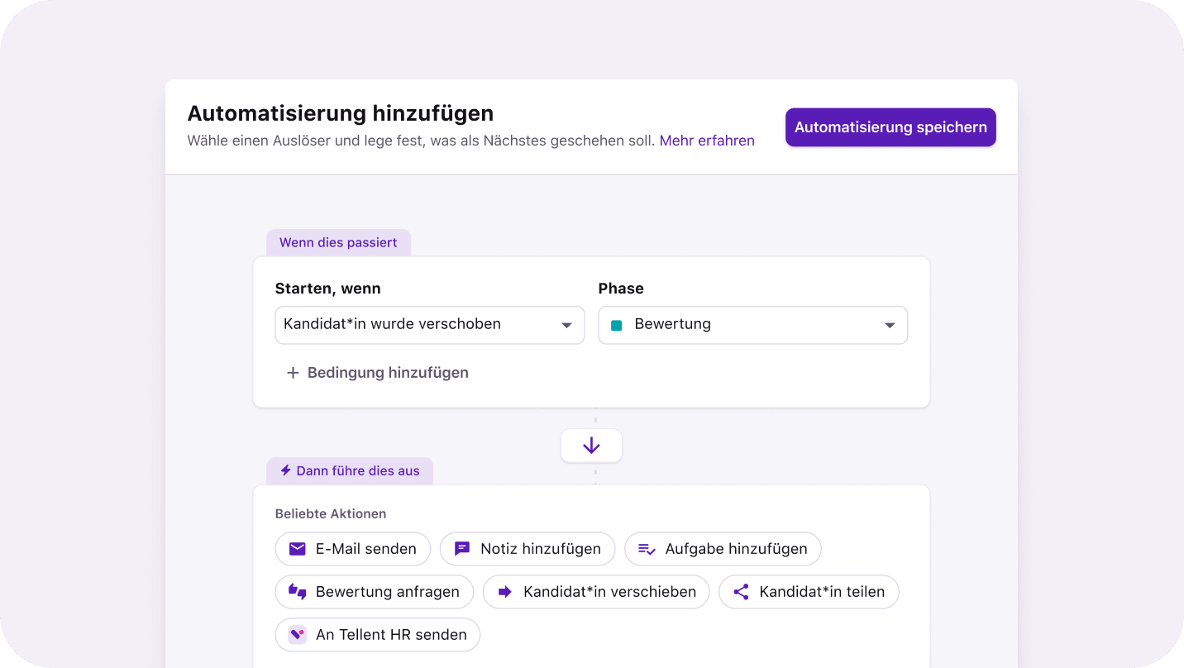Select the note icon beside Notiz hinzufügen
The width and height of the screenshot is (1184, 668).
tap(463, 548)
